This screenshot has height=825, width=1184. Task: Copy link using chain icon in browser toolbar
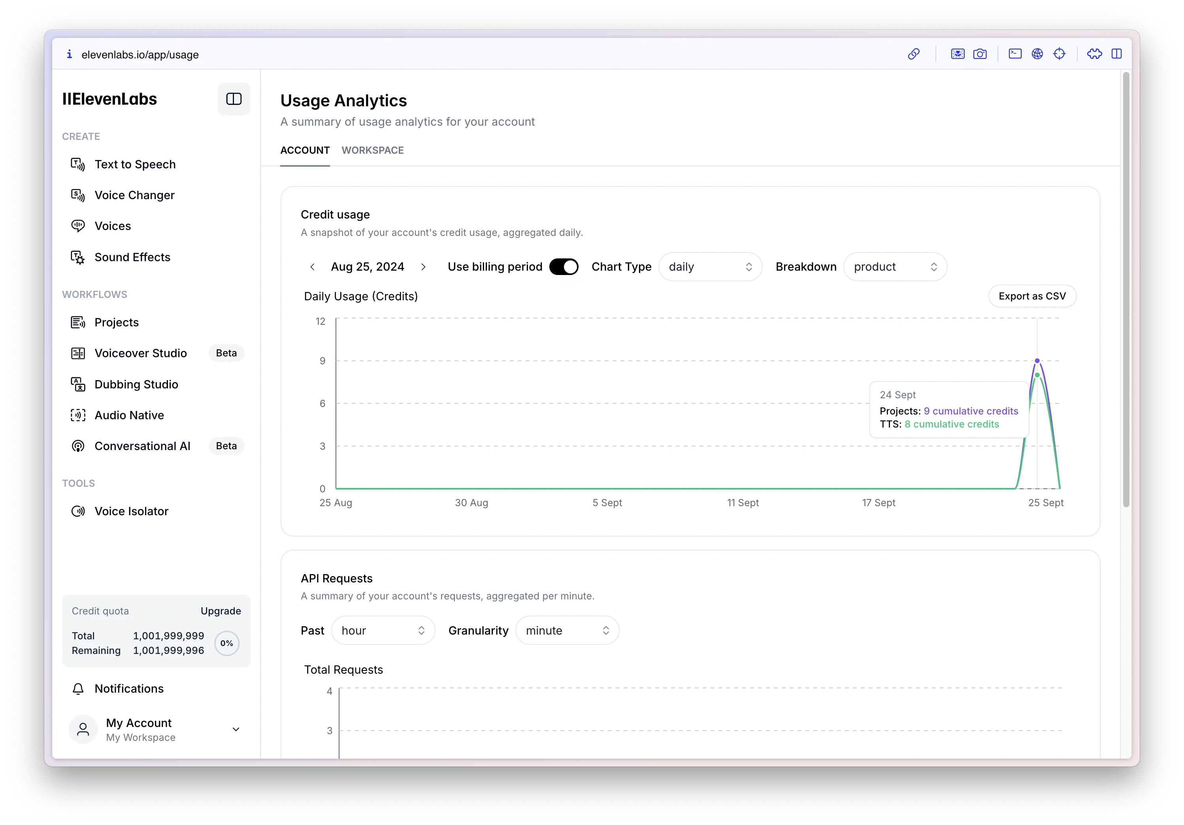click(x=913, y=54)
